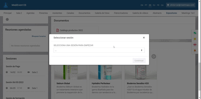Open the session selection dropdown
Viewport: 201px width, 99px height.
[99, 50]
